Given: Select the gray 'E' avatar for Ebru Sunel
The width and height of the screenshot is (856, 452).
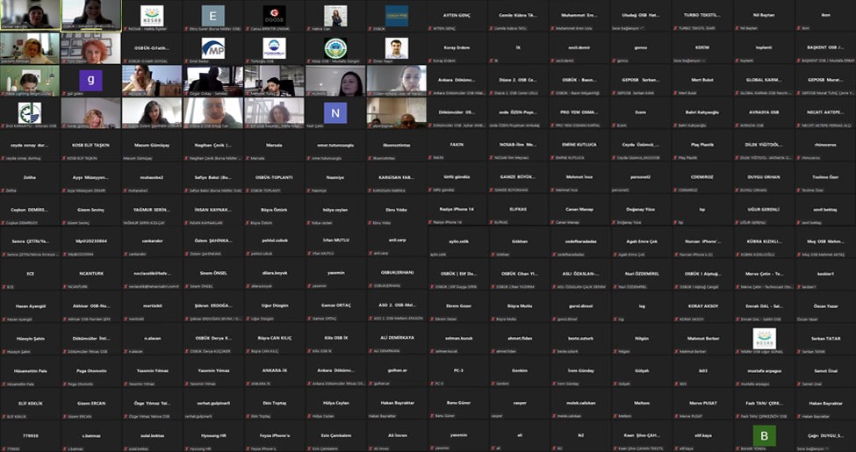Looking at the screenshot, I should 213,16.
